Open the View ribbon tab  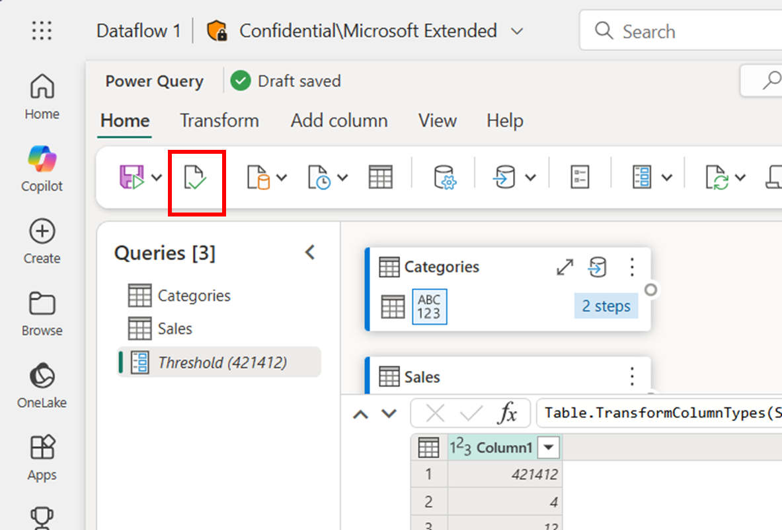(438, 121)
